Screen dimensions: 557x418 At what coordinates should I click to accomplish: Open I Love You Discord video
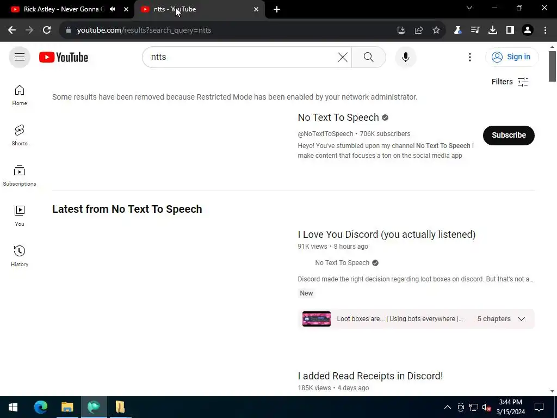click(387, 235)
